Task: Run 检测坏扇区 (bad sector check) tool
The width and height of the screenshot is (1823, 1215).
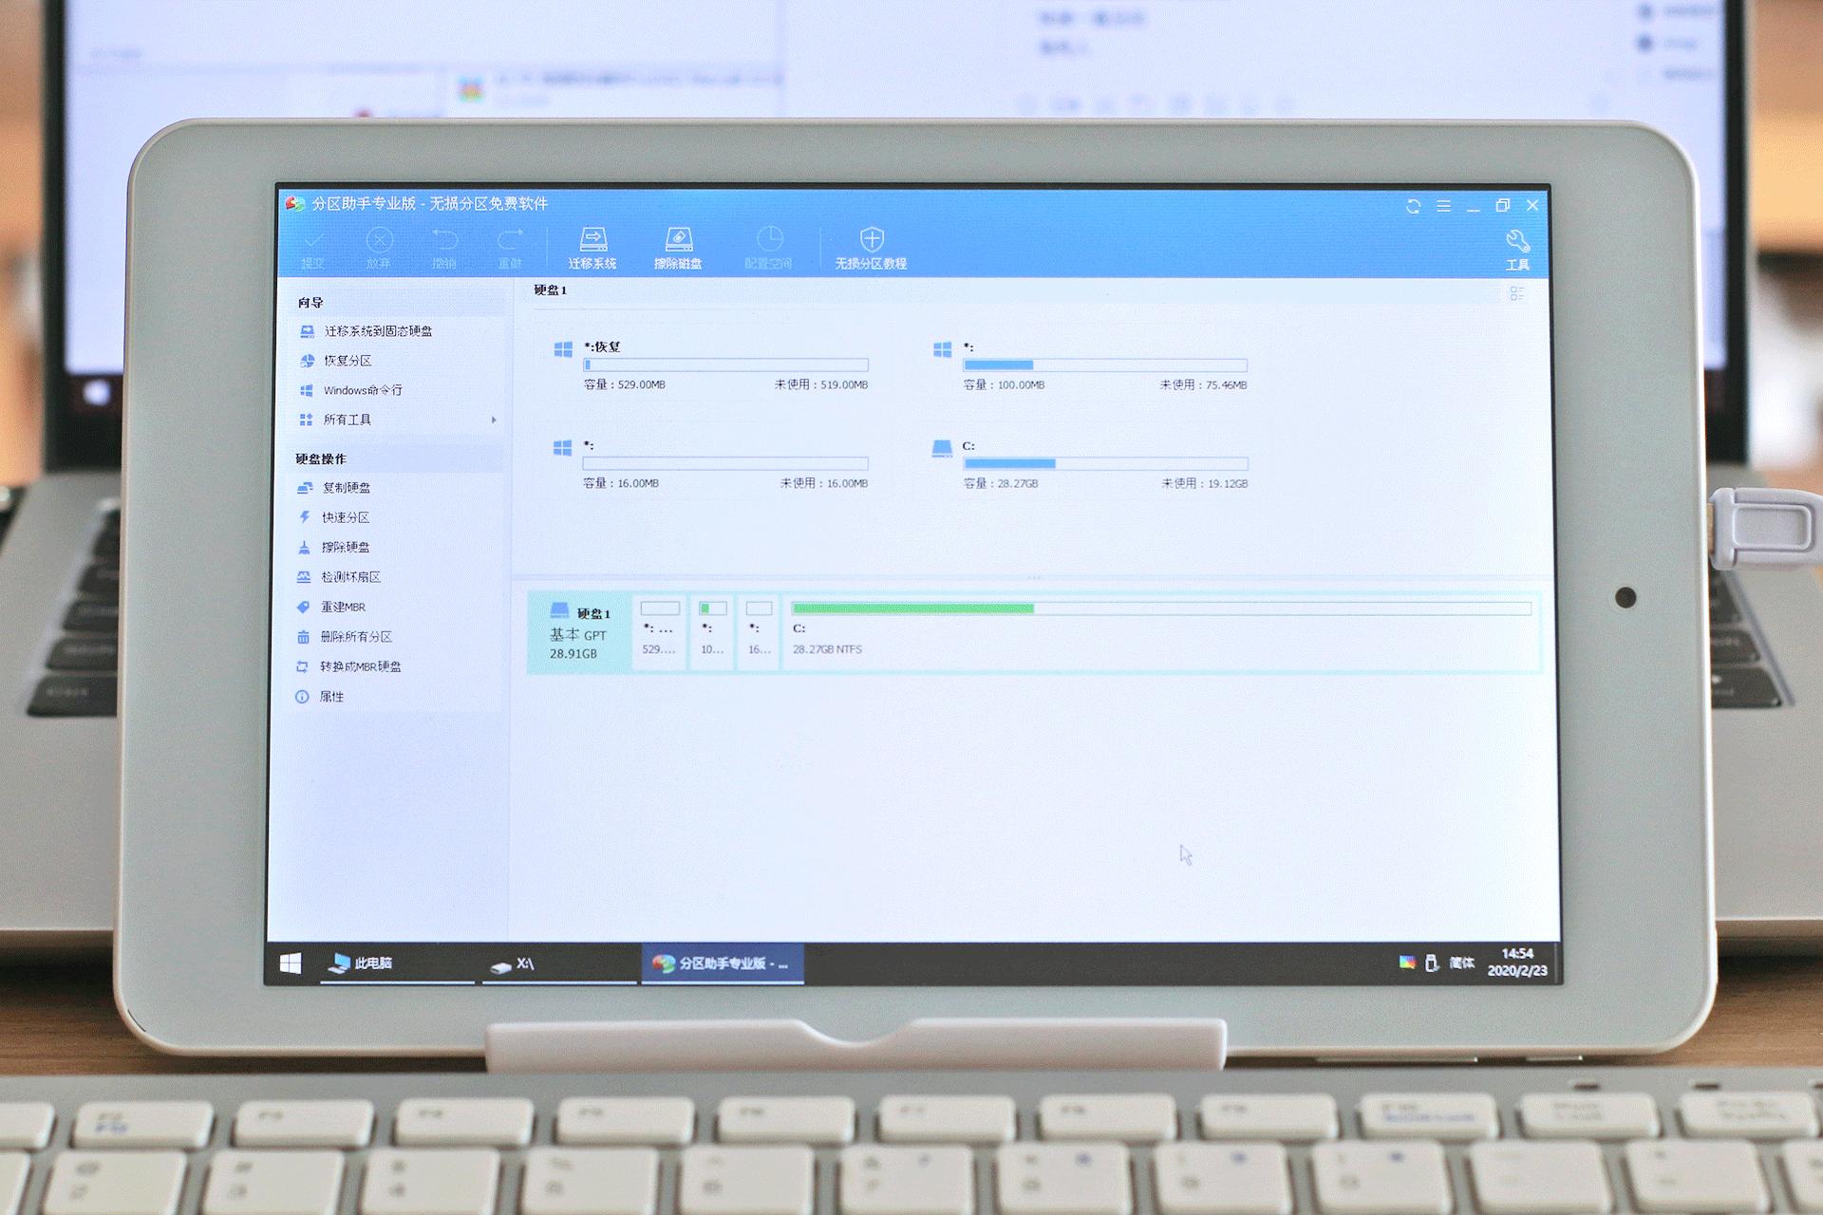Action: pyautogui.click(x=353, y=576)
